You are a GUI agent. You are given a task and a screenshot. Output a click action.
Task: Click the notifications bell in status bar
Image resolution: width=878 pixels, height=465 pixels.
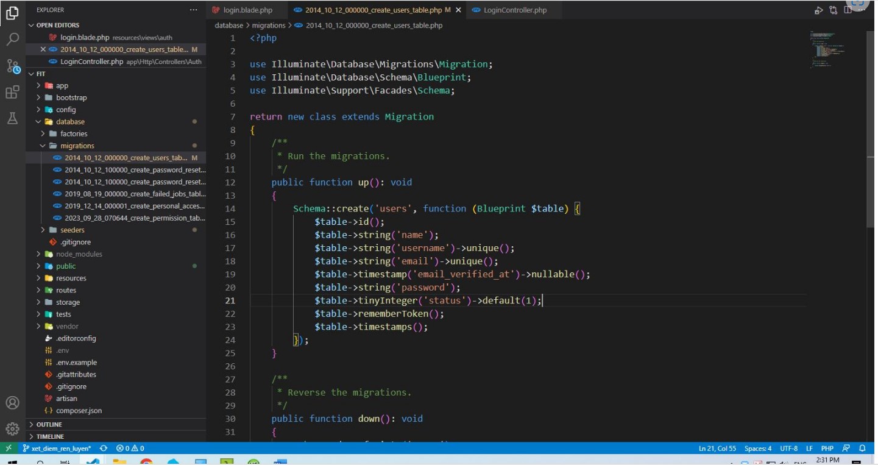point(861,449)
